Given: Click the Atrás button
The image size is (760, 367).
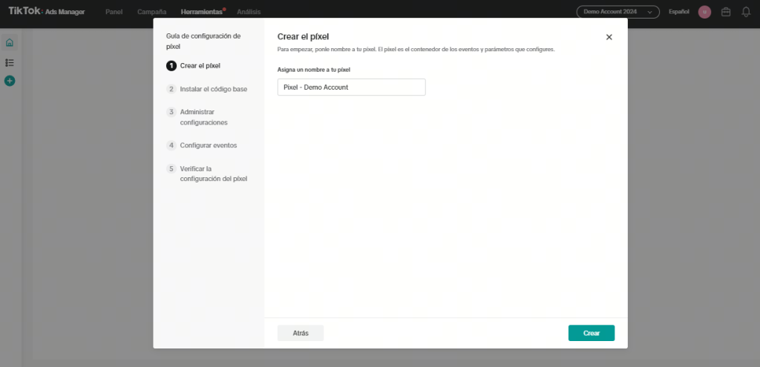Looking at the screenshot, I should point(301,333).
